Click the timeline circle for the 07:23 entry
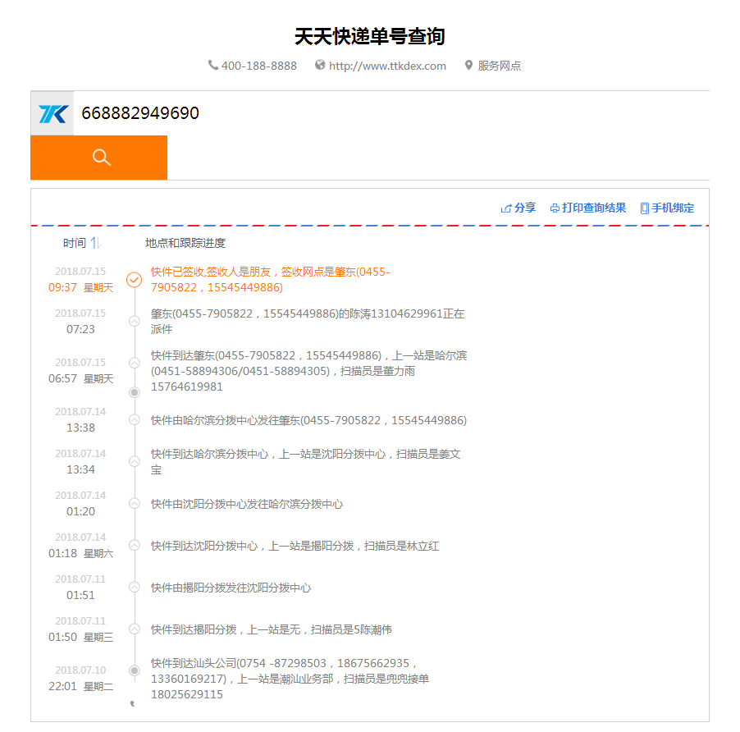740x732 pixels. coord(135,322)
